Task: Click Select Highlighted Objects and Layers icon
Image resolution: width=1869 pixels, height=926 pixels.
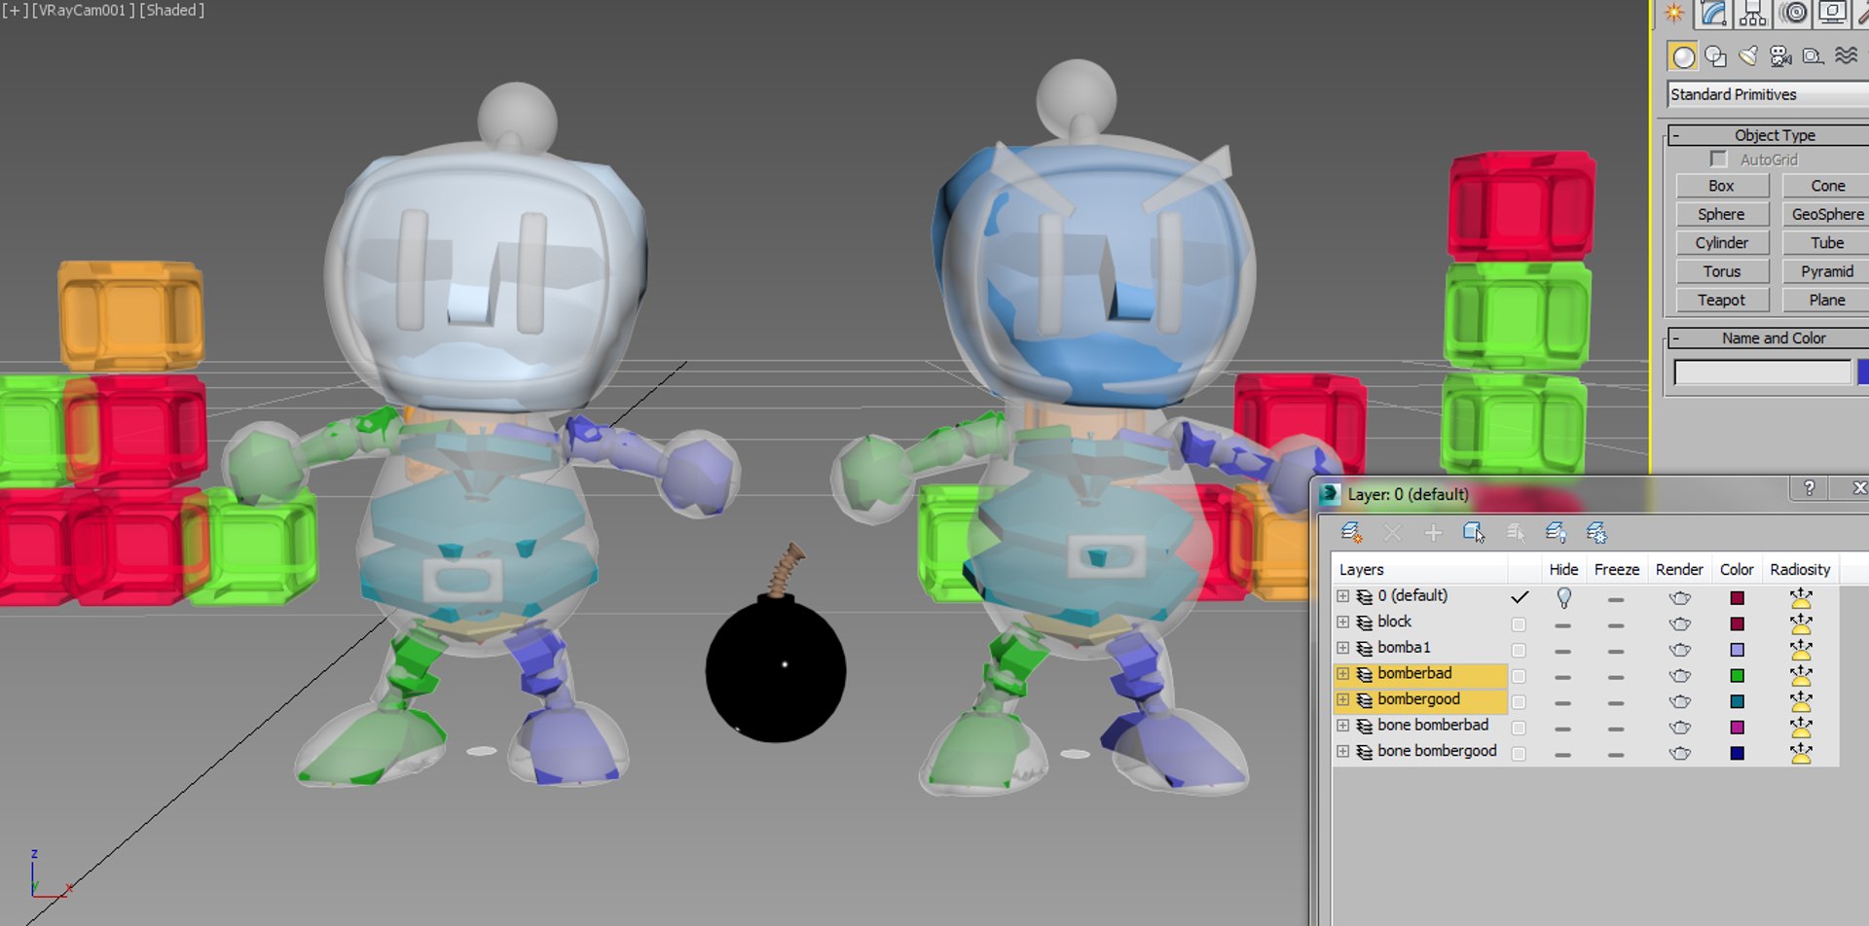Action: point(1474,532)
